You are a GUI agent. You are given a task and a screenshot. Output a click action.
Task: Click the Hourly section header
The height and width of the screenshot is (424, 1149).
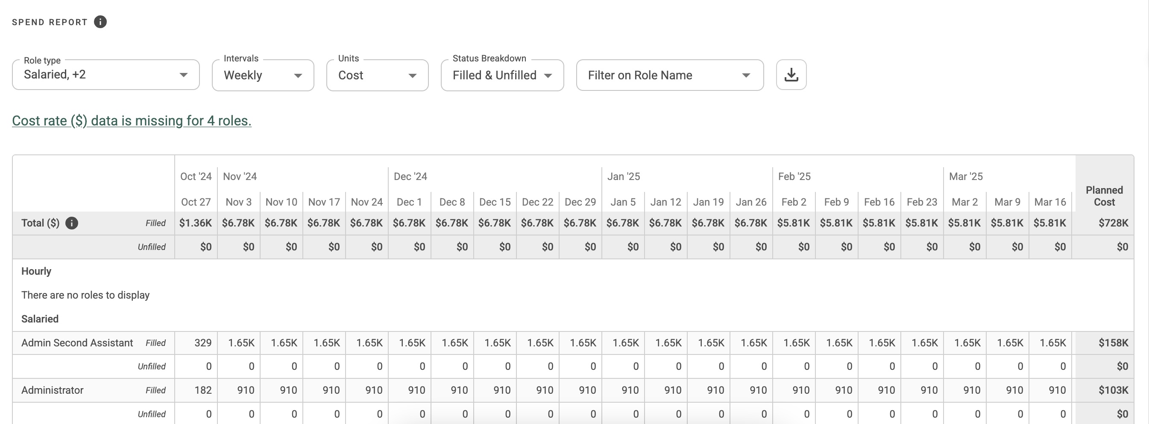click(36, 271)
